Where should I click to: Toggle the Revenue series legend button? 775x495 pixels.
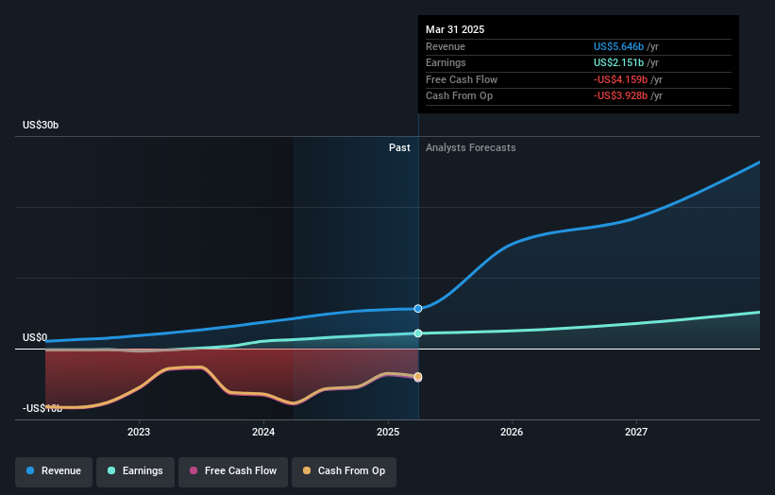click(x=54, y=471)
